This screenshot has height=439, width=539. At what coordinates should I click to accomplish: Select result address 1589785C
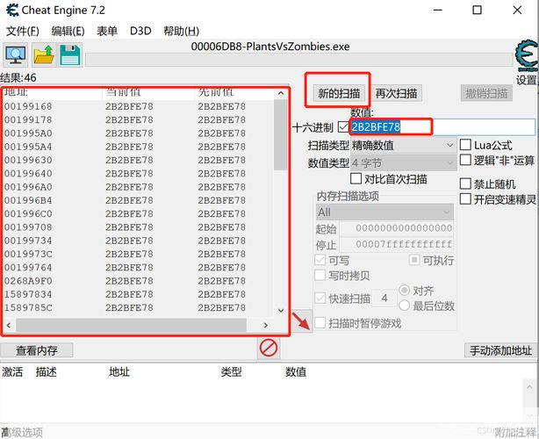28,307
